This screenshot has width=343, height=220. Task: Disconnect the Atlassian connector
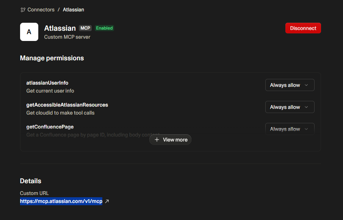pos(303,28)
